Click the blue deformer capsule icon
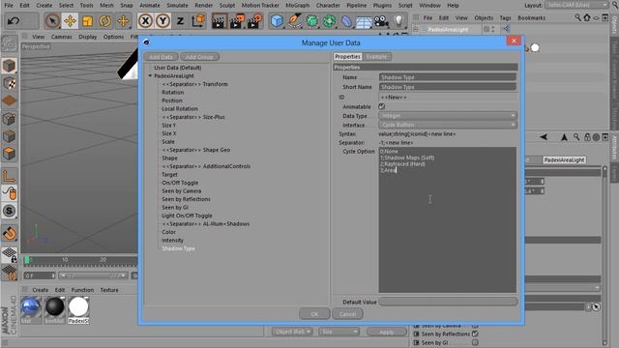The height and width of the screenshot is (348, 619). tap(346, 20)
